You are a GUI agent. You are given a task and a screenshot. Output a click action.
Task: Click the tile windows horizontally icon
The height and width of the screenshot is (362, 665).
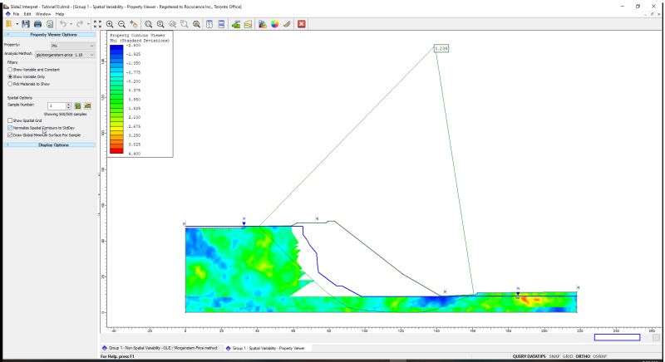[221, 24]
